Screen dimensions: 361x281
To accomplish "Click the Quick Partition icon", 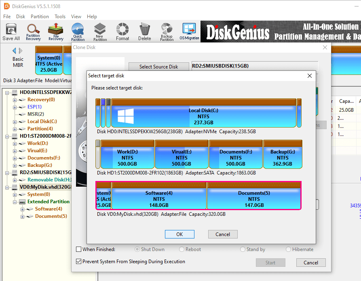I will (x=78, y=32).
